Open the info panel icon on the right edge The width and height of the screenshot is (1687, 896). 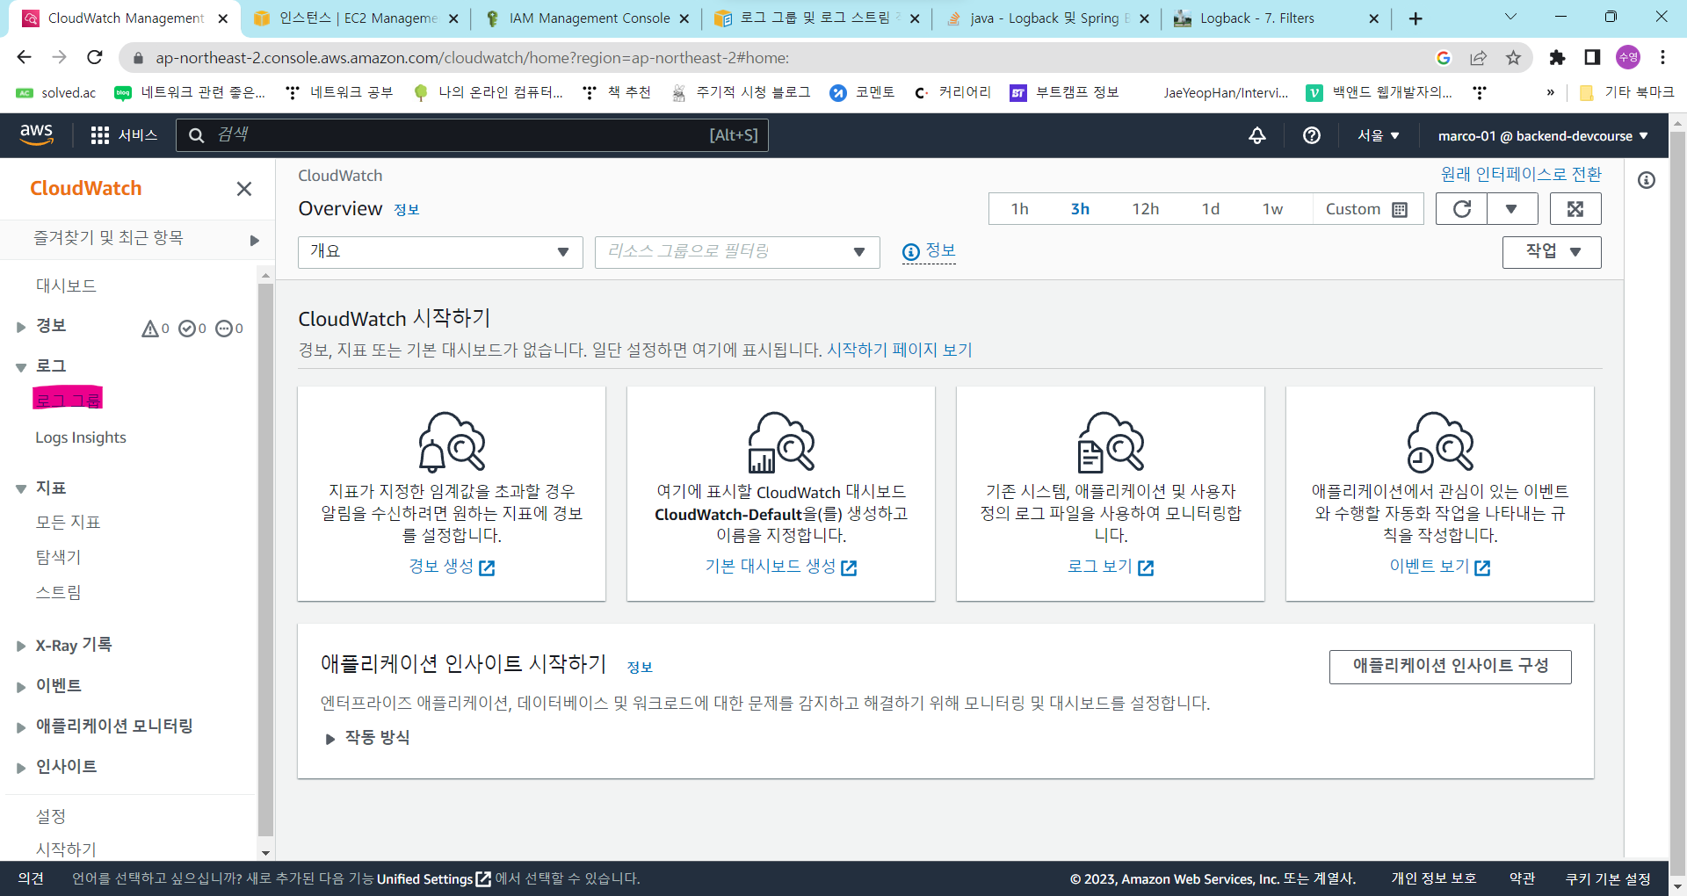coord(1647,180)
